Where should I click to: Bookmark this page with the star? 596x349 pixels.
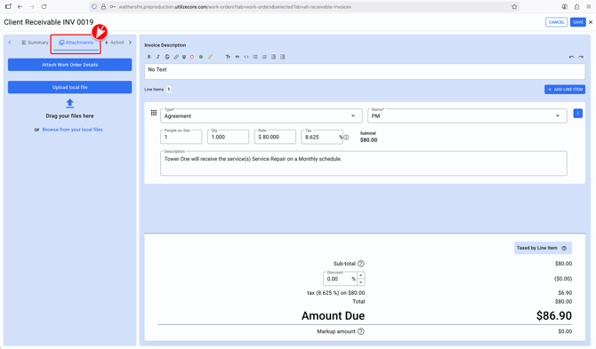coord(514,6)
